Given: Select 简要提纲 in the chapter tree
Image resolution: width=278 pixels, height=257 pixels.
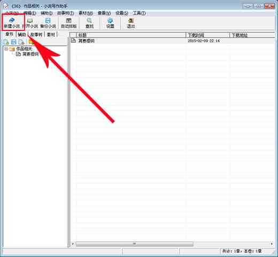Looking at the screenshot, I should pyautogui.click(x=30, y=54).
